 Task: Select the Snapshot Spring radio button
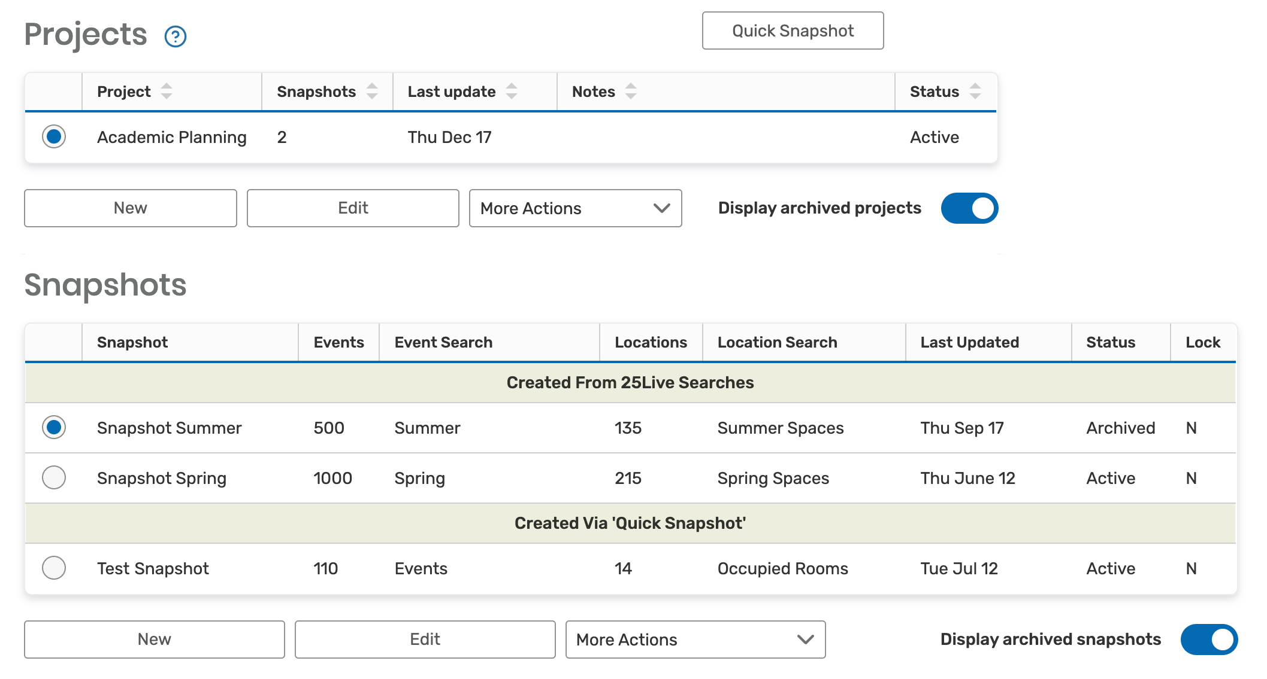click(54, 478)
